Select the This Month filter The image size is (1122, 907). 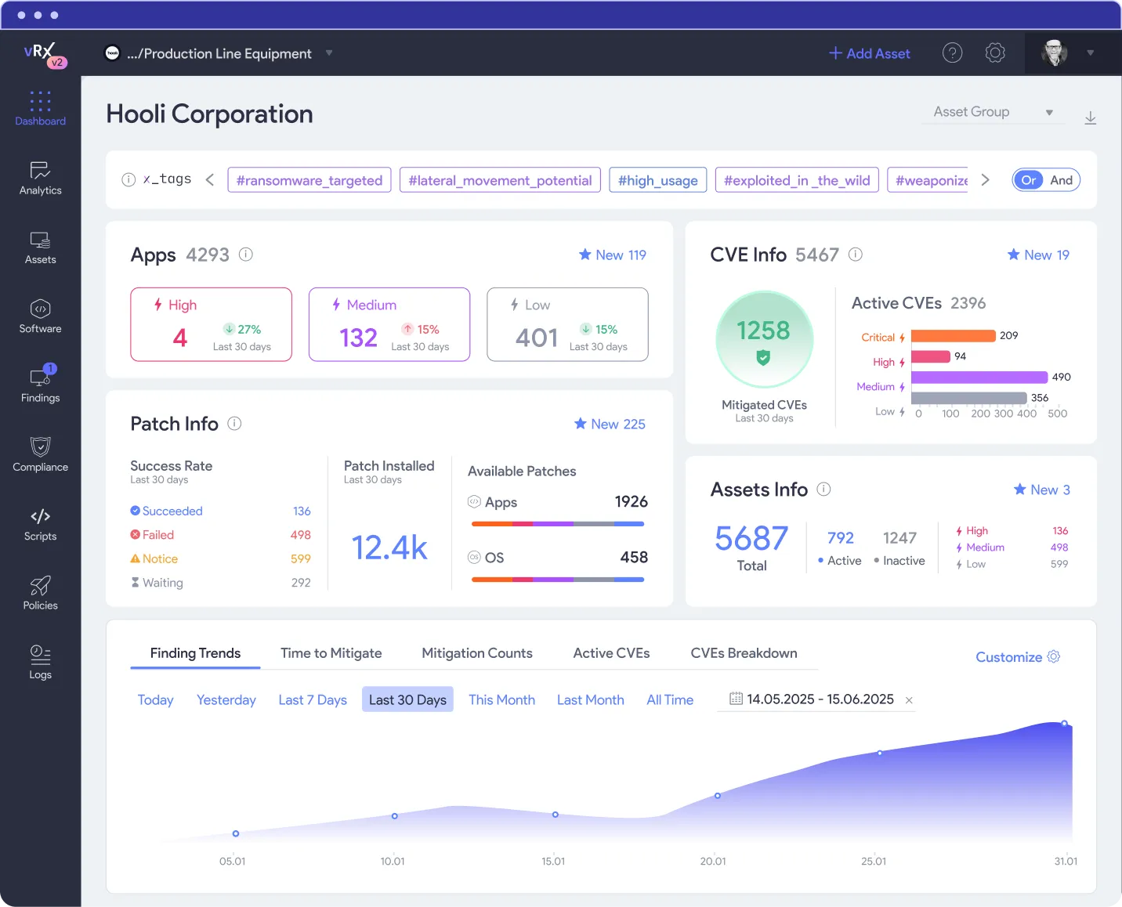[x=501, y=699]
